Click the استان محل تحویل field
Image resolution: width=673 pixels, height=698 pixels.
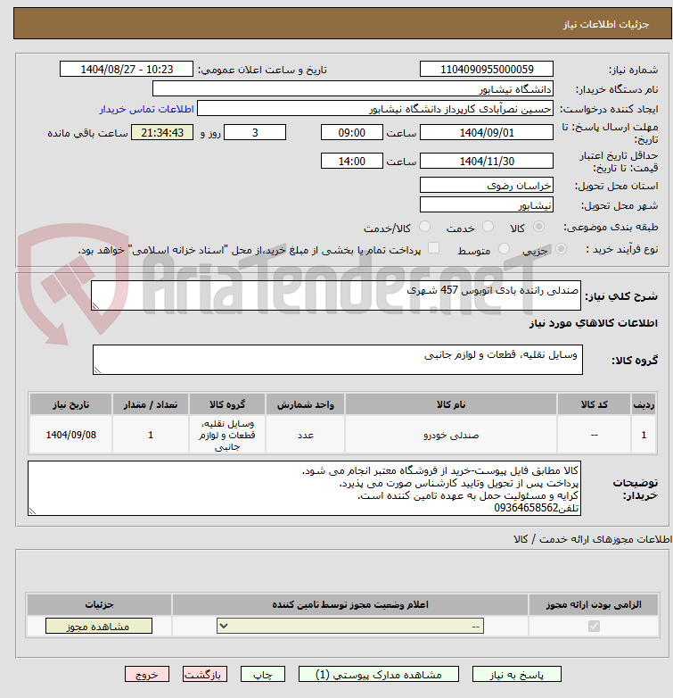[x=487, y=185]
